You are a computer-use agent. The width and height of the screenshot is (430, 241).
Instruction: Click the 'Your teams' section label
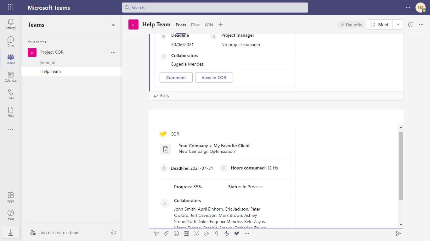(37, 42)
